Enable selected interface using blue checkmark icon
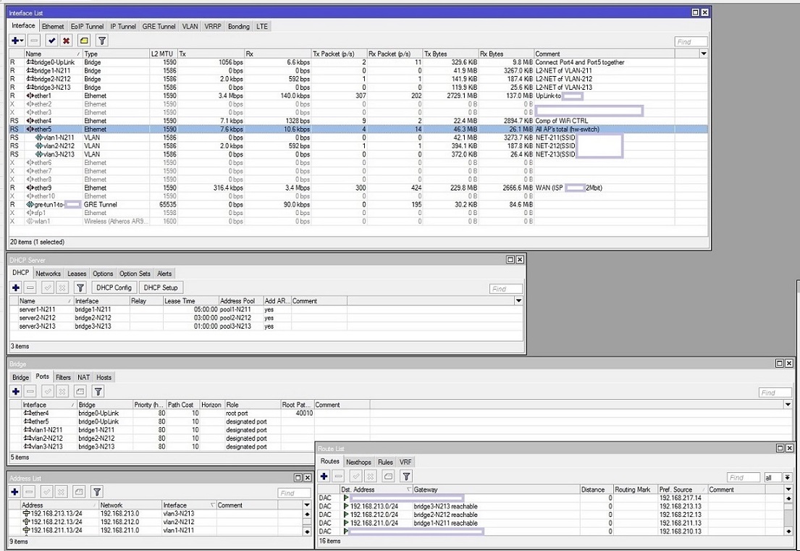 point(51,41)
